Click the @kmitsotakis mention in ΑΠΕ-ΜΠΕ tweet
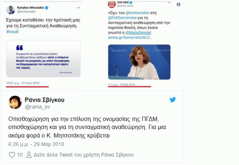 (137, 13)
